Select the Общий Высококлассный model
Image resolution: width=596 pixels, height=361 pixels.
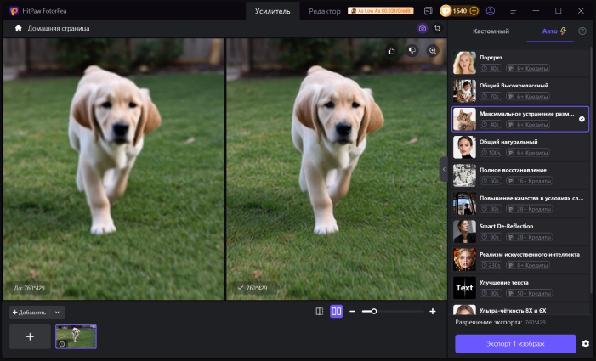[x=520, y=91]
